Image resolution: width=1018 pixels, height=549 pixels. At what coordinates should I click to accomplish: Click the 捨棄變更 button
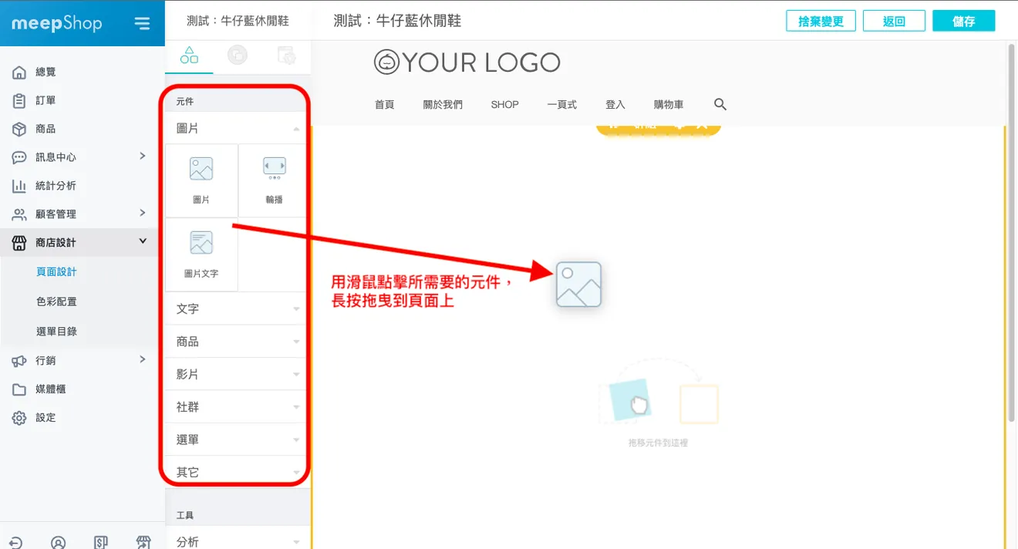[x=821, y=21]
